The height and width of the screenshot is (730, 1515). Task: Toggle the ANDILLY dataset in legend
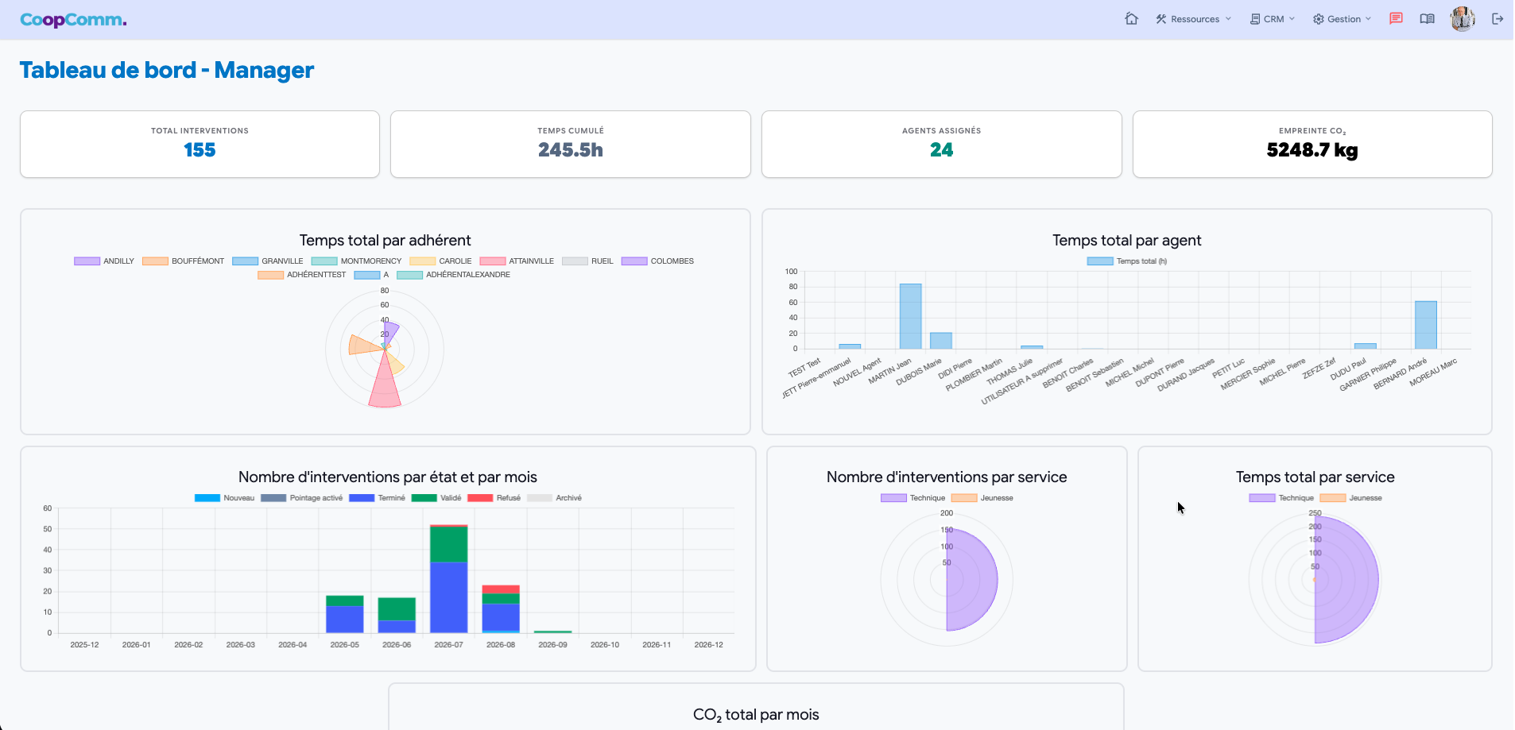[x=104, y=261]
